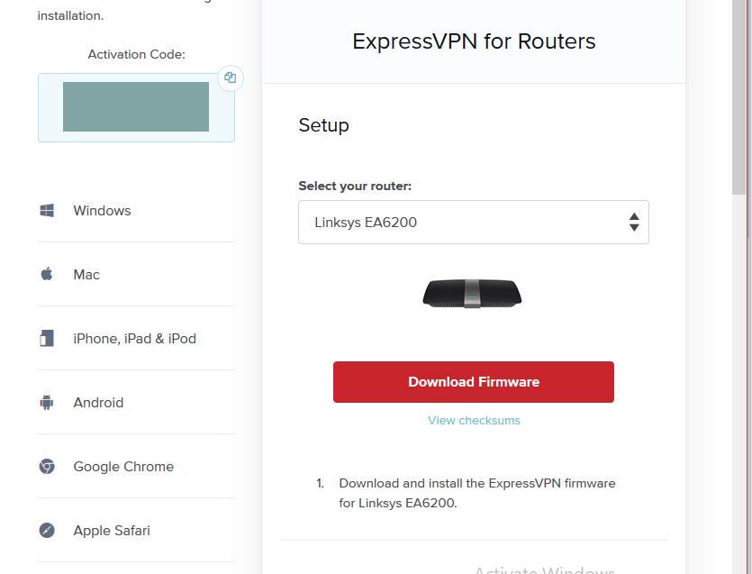Click the Linksys EA6200 router image
Screen dimensions: 752x574
[x=472, y=293]
